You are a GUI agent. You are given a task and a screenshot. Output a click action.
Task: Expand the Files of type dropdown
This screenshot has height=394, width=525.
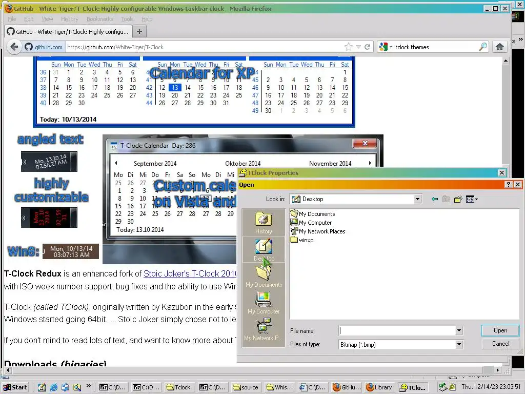tap(459, 344)
